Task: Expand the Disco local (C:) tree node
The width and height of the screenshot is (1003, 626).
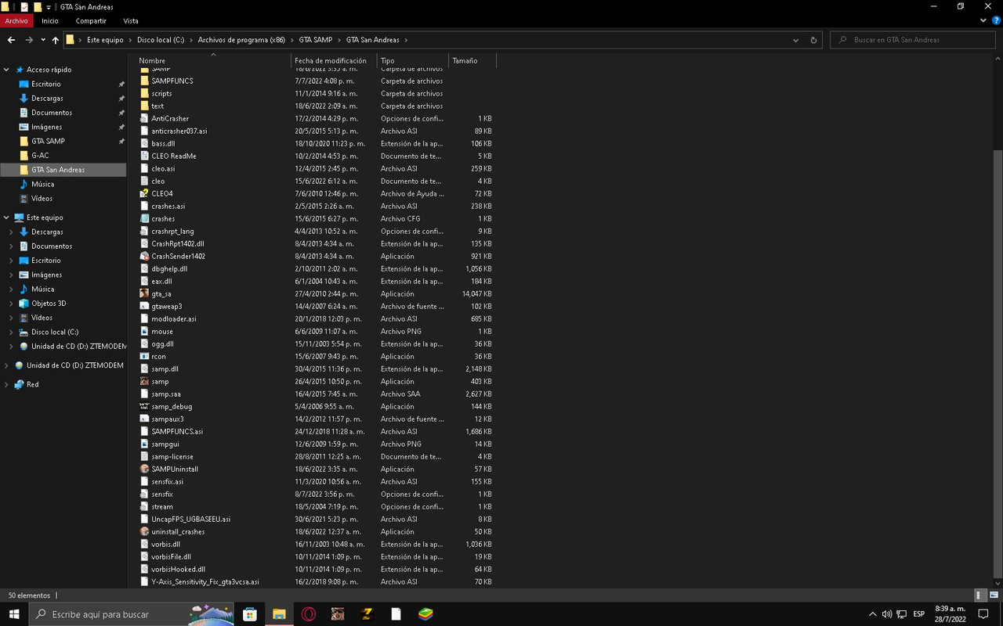Action: [11, 332]
